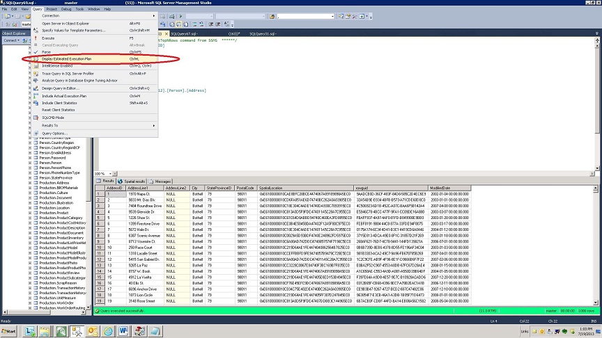Image resolution: width=602 pixels, height=338 pixels.
Task: Toggle Include Client Statistics
Action: [x=95, y=103]
